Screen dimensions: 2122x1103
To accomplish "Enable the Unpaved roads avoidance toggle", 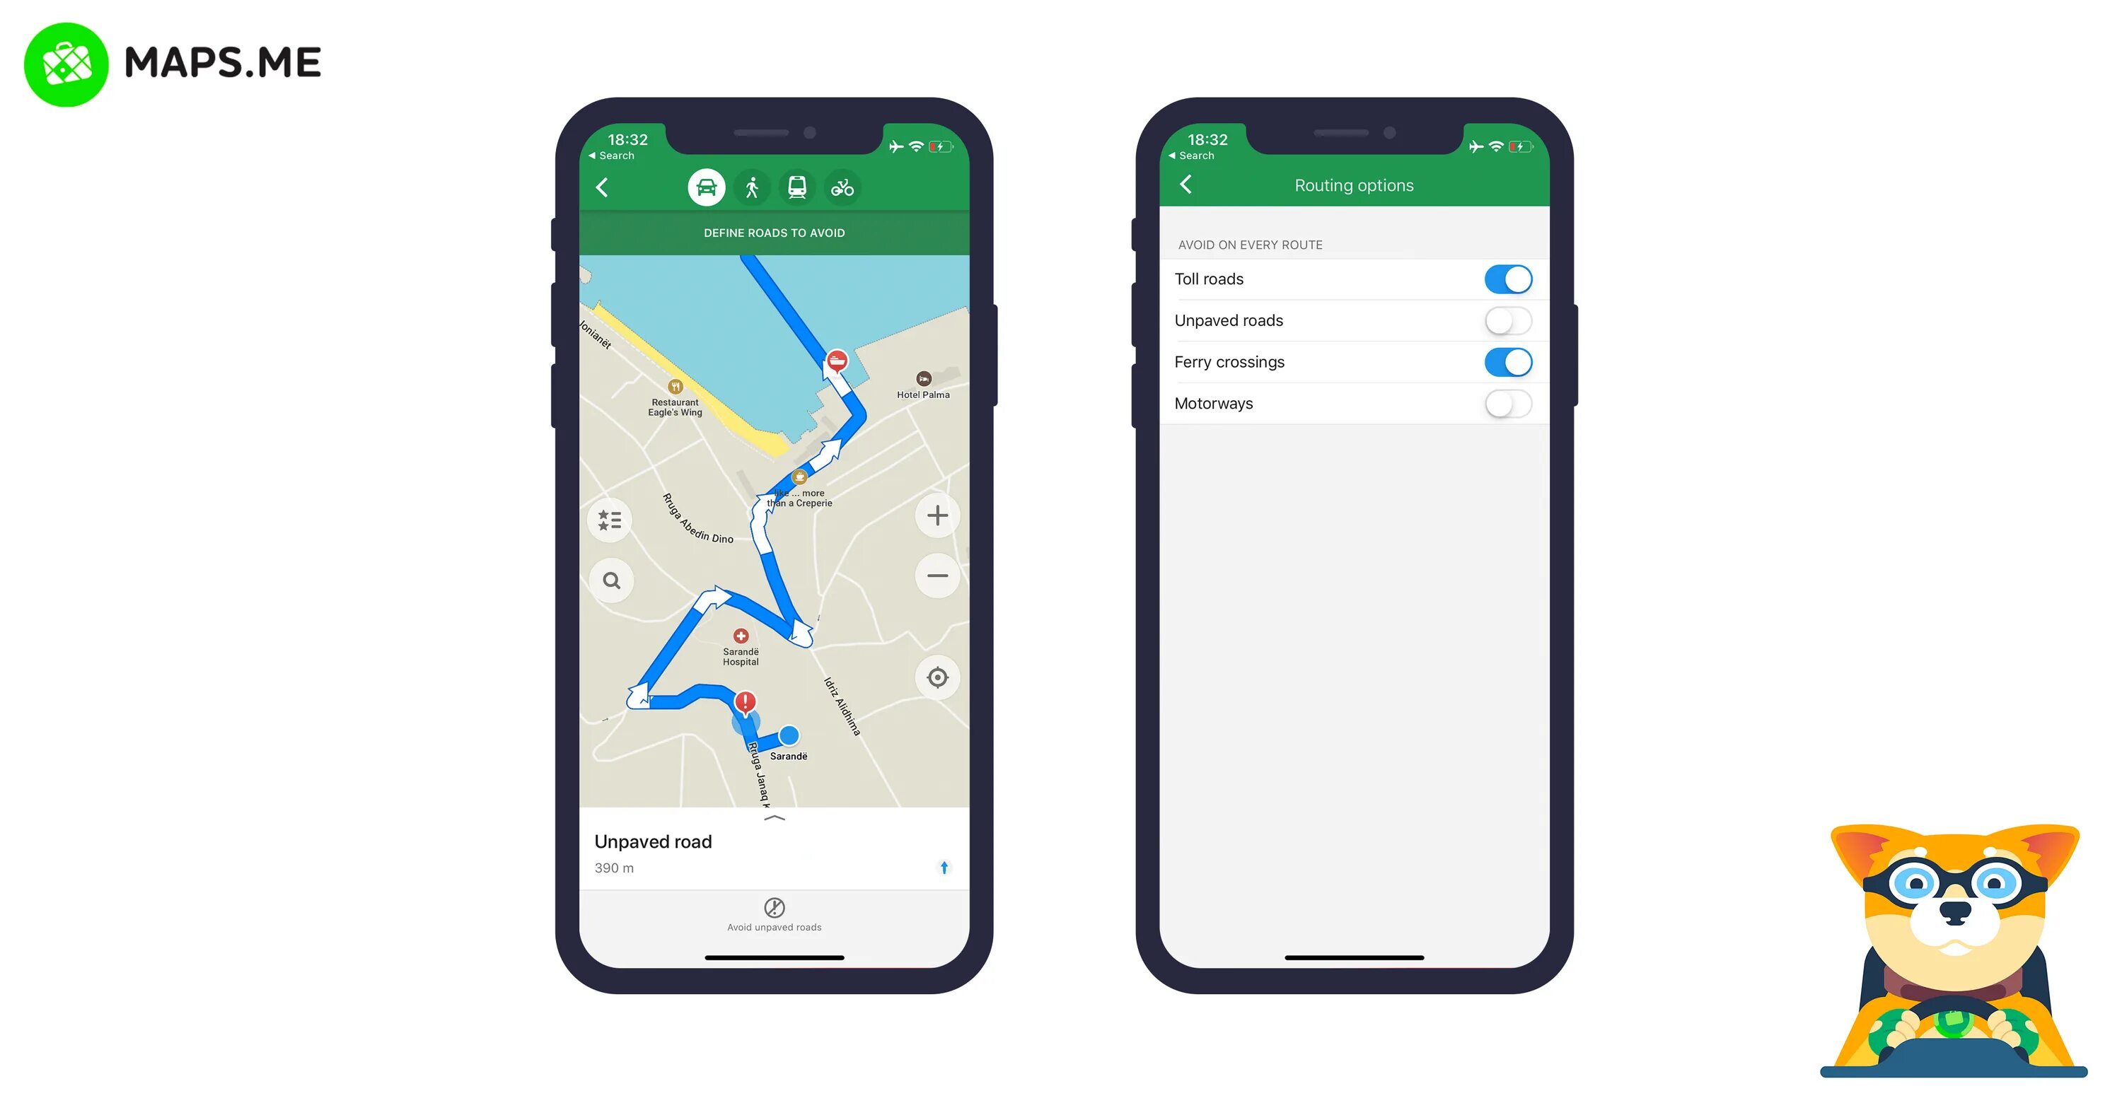I will point(1504,320).
